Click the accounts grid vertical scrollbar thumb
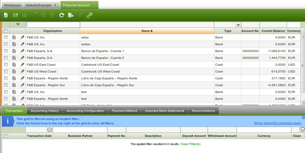The height and width of the screenshot is (153, 305). pyautogui.click(x=303, y=65)
